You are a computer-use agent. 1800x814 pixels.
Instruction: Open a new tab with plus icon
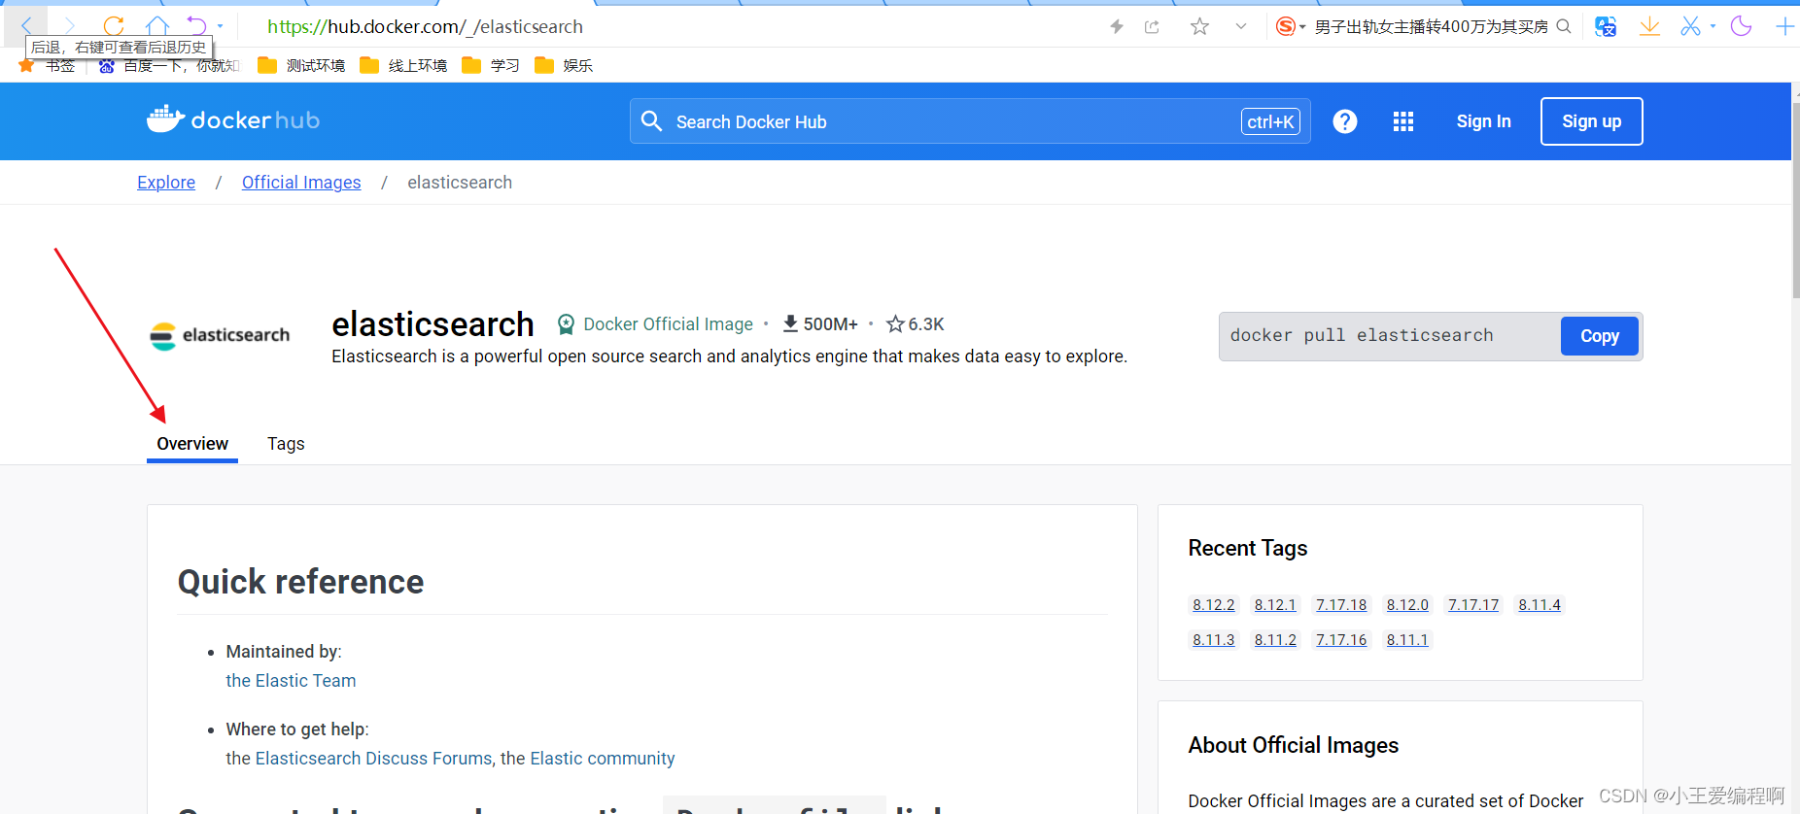pyautogui.click(x=1785, y=26)
